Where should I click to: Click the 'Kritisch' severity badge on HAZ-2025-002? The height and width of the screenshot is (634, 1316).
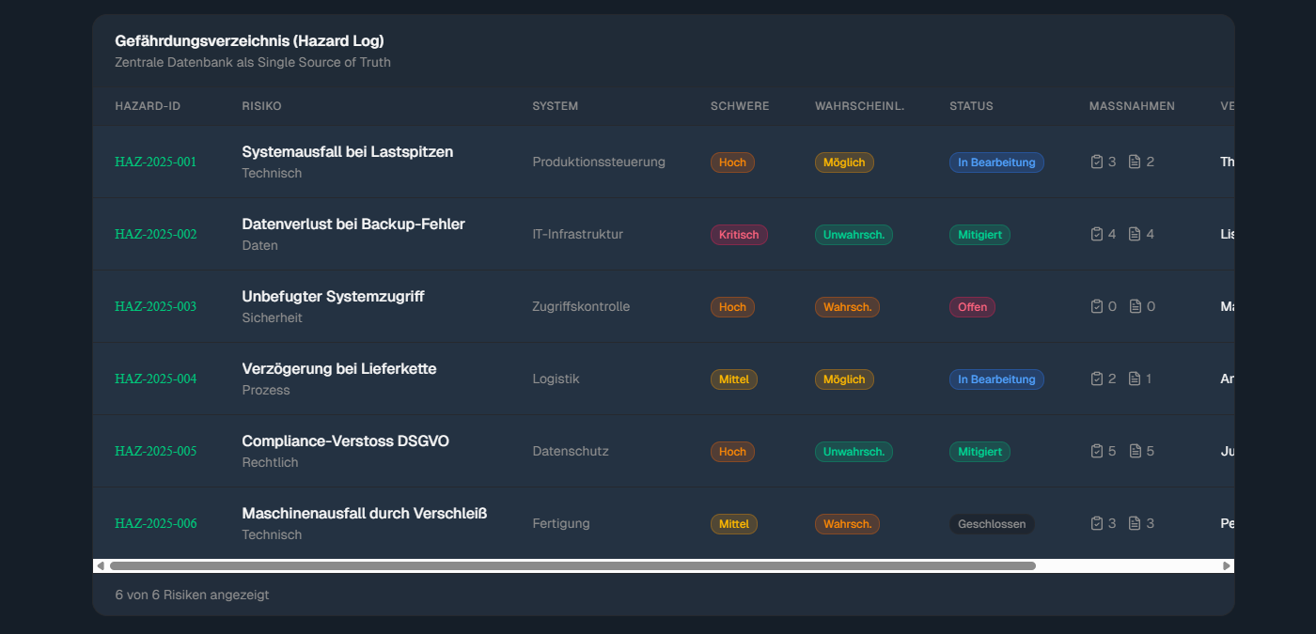point(739,234)
